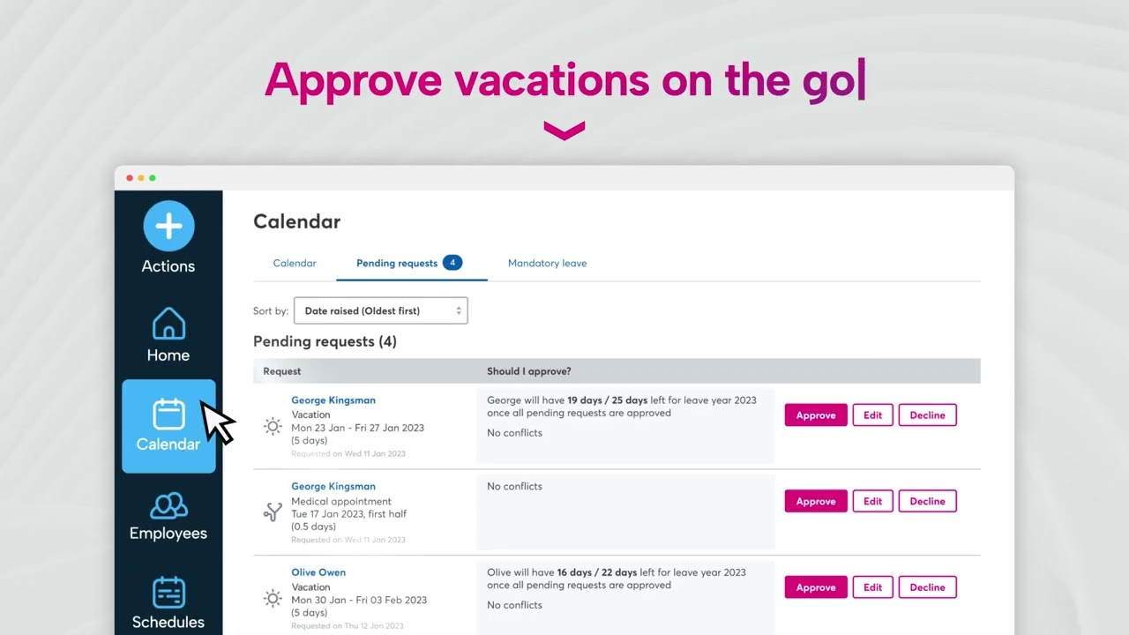This screenshot has width=1129, height=635.
Task: Decline George Kingsman's medical appointment request
Action: coord(927,501)
